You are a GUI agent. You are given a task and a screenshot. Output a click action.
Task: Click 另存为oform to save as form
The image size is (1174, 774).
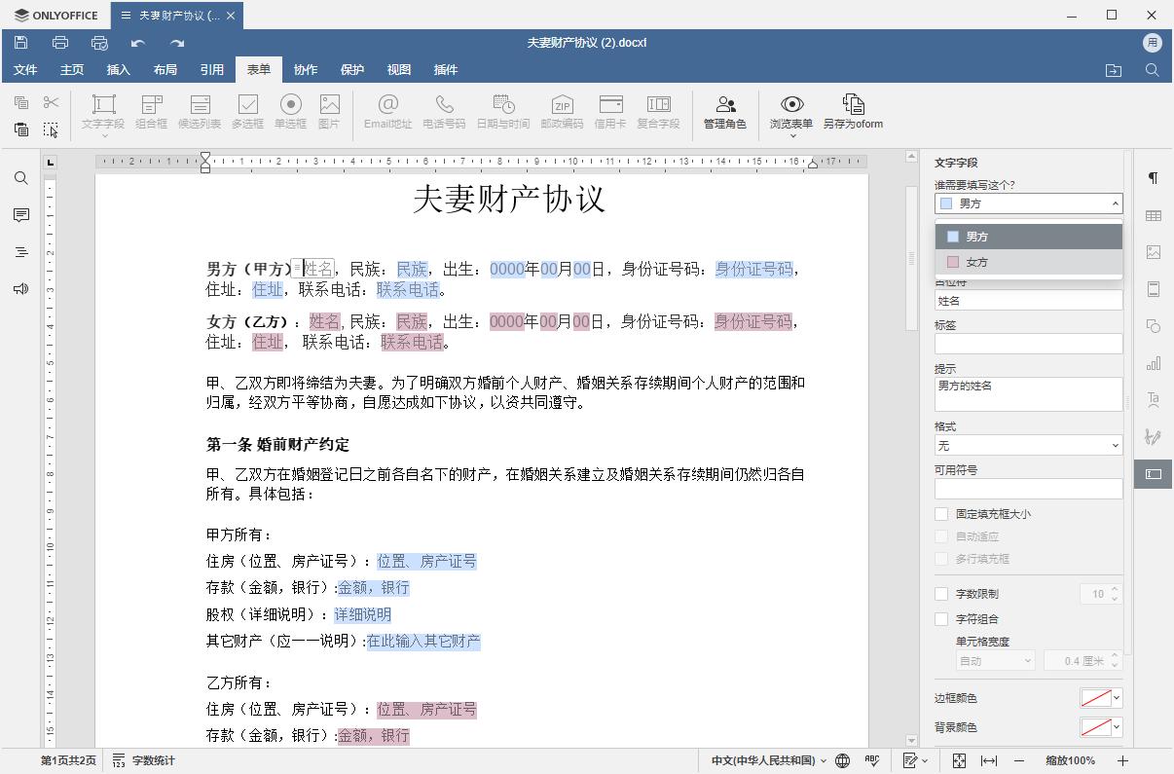coord(853,112)
